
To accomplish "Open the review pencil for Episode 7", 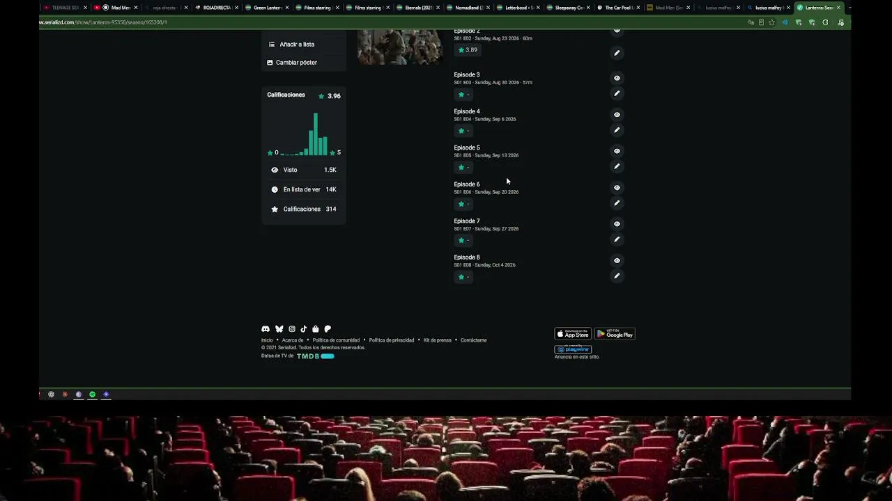I will tap(617, 239).
